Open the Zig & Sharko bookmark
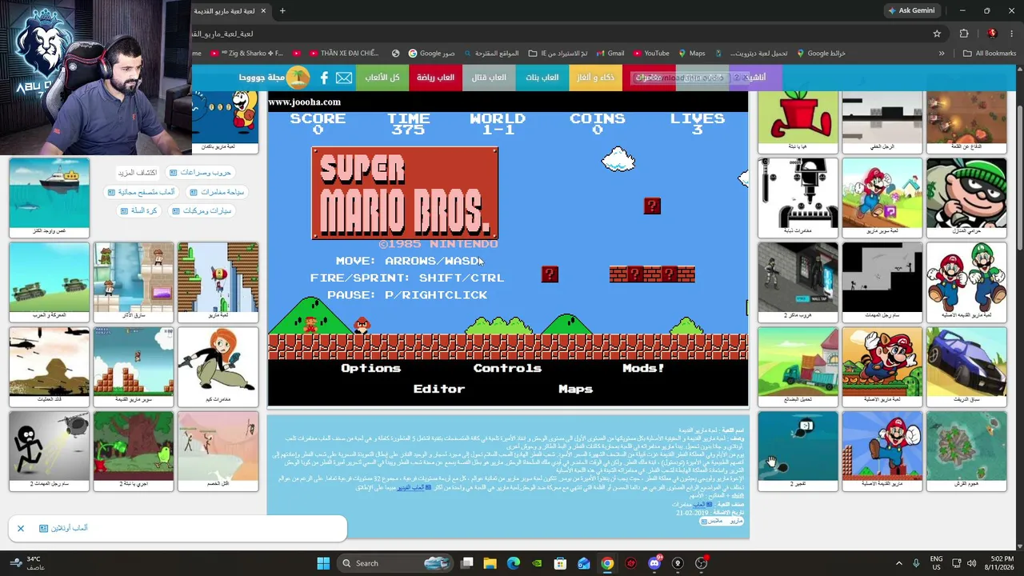The width and height of the screenshot is (1024, 576). [x=246, y=54]
